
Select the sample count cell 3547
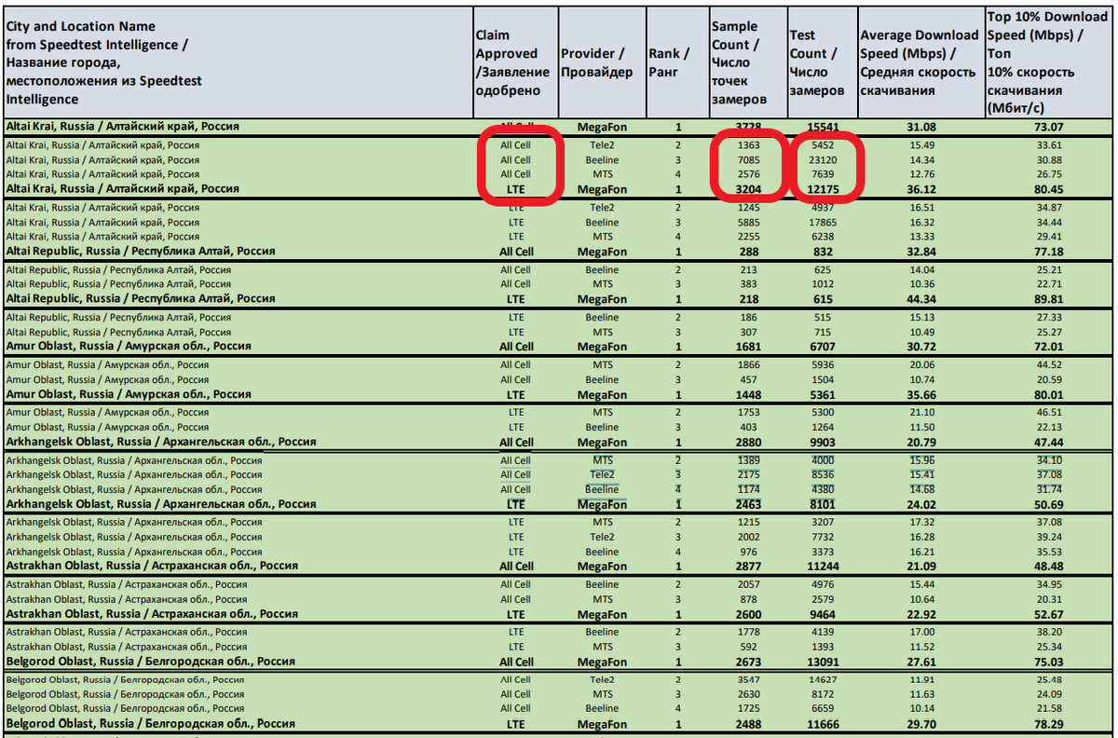[x=748, y=680]
